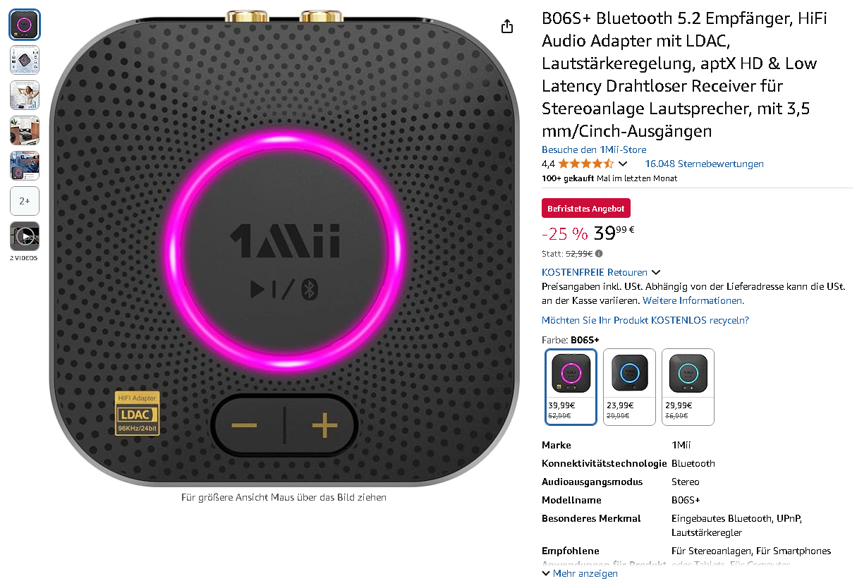
Task: Click Weitere Informationen link
Action: pos(694,300)
